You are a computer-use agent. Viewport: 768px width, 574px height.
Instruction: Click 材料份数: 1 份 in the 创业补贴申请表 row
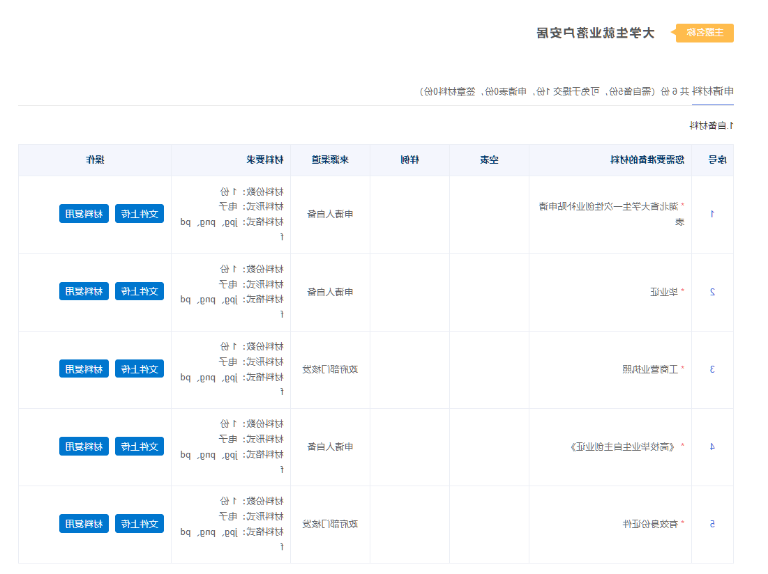click(x=252, y=192)
